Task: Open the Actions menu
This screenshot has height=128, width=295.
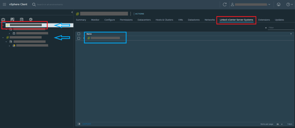Action: 139,14
